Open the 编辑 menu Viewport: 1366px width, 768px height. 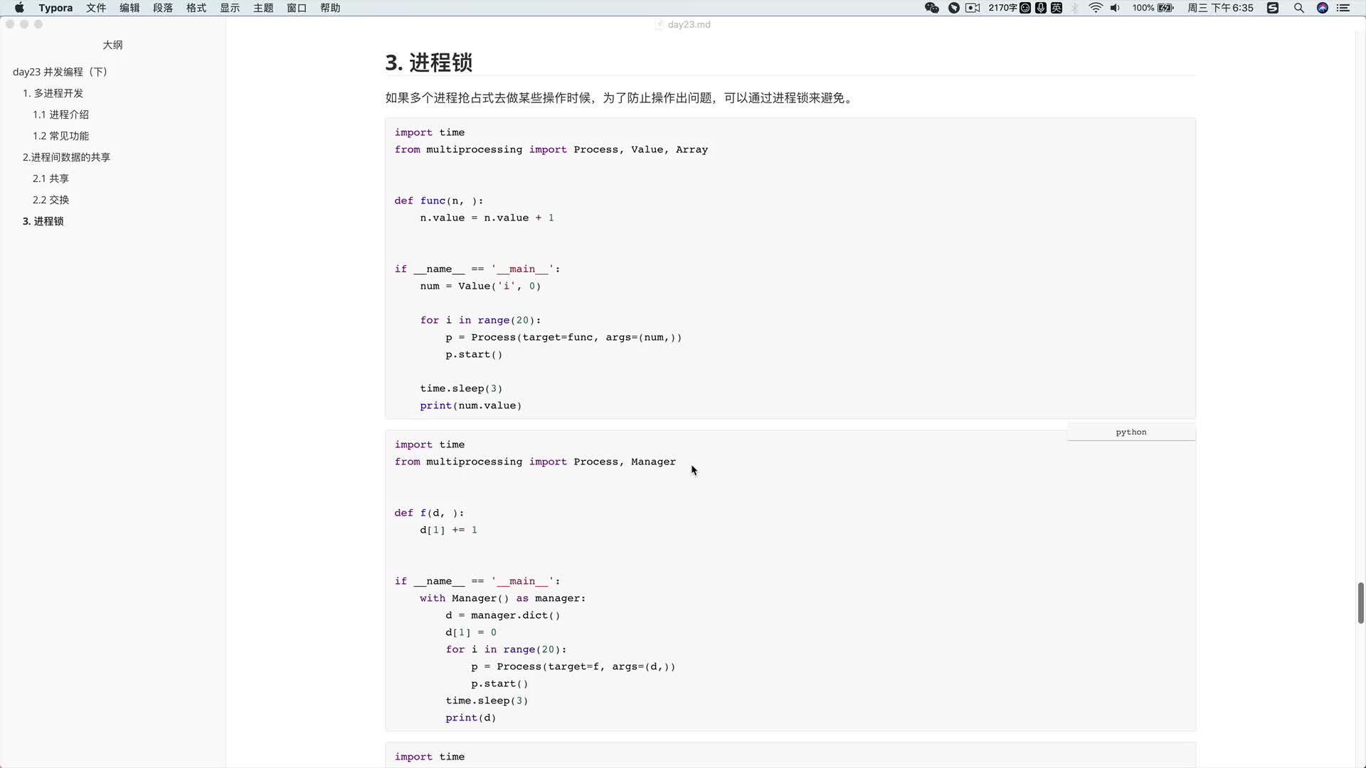129,8
